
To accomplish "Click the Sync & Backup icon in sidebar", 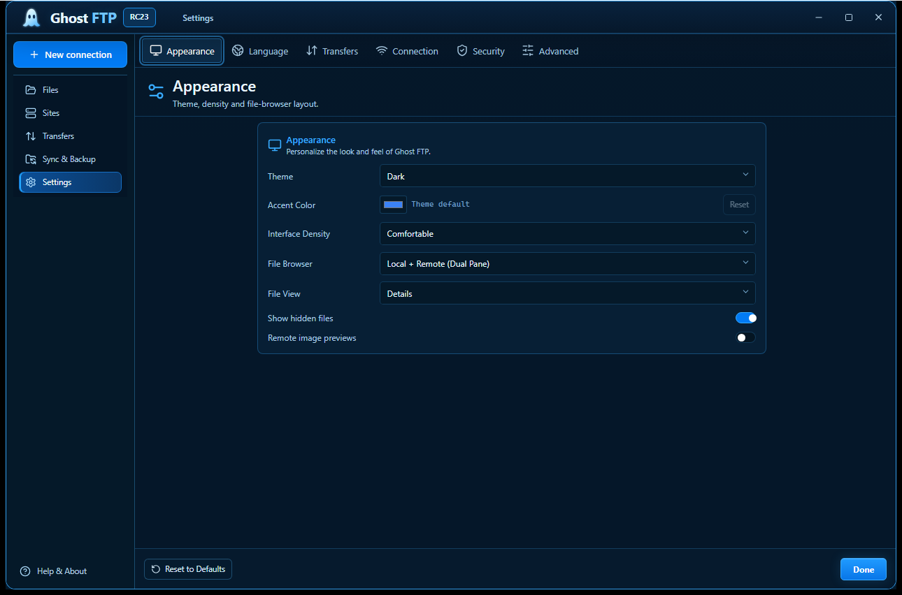I will [x=31, y=159].
